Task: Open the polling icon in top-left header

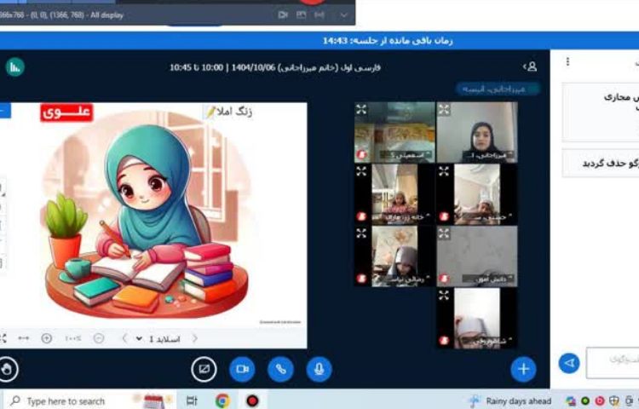Action: [x=15, y=67]
